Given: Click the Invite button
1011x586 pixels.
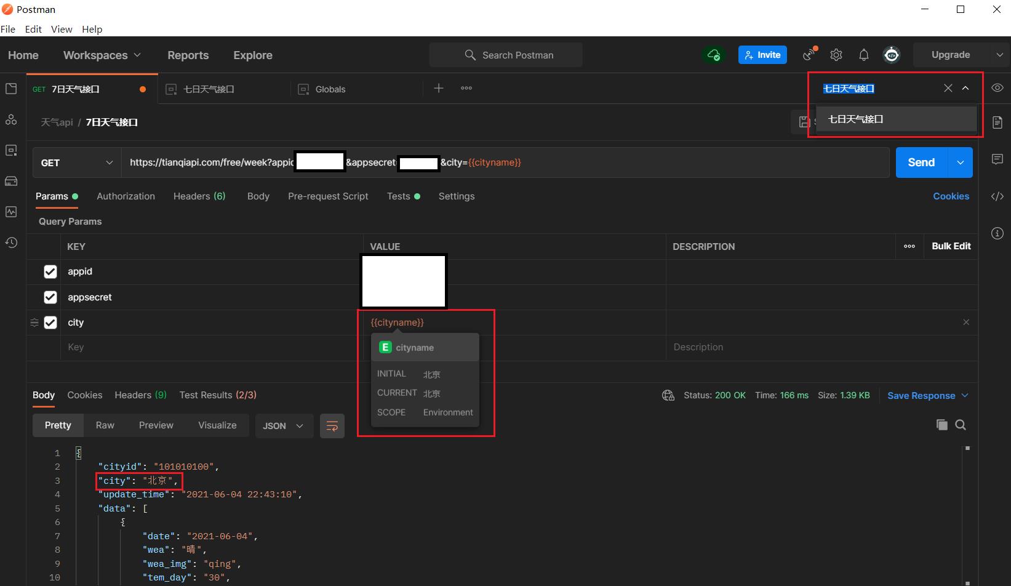Looking at the screenshot, I should click(762, 55).
